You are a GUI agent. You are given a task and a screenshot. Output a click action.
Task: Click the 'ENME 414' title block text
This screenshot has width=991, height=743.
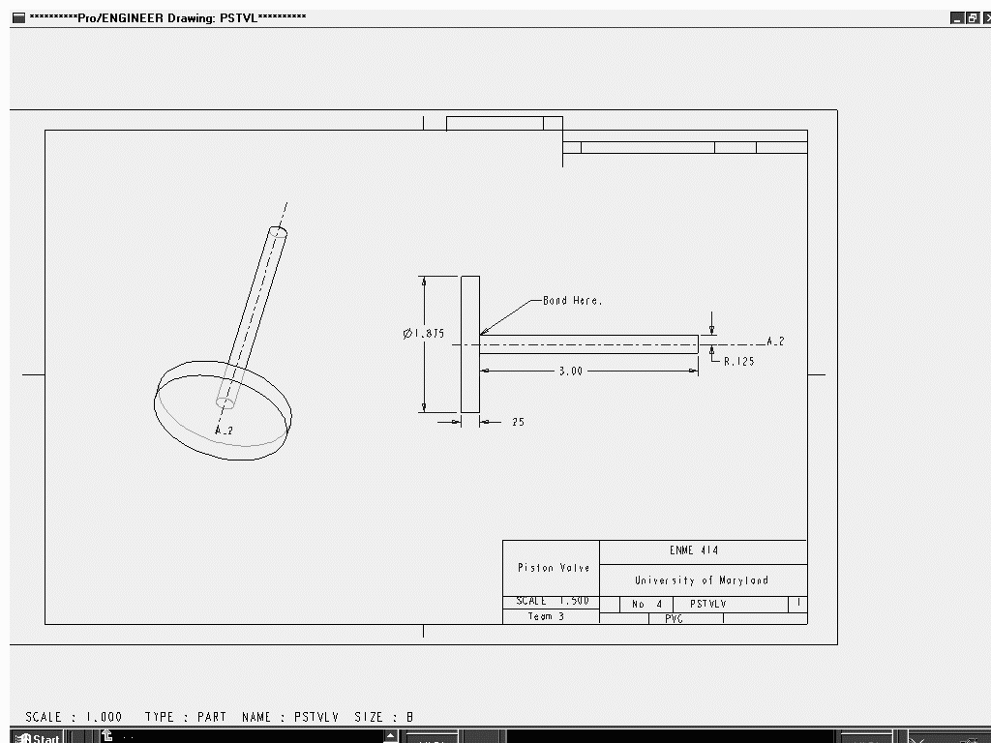pos(694,550)
